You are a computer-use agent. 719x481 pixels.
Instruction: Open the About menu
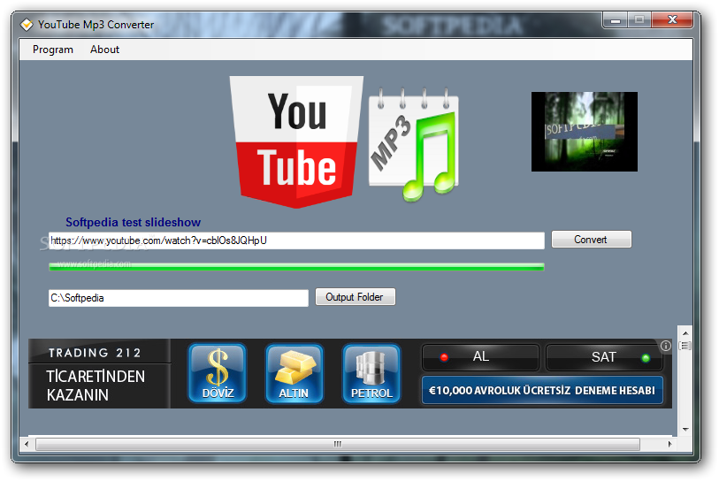pos(104,50)
